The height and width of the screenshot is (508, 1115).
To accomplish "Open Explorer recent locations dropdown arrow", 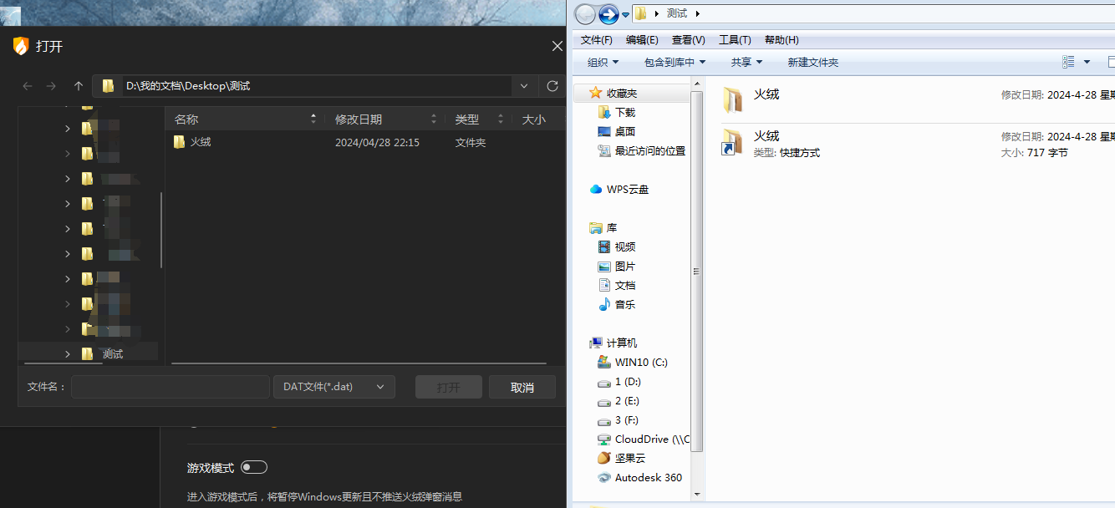I will coord(625,14).
